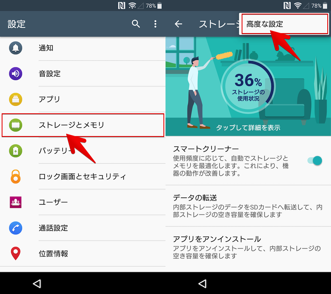Open アプリをアンインストール option
This screenshot has height=294, width=331.
[248, 247]
